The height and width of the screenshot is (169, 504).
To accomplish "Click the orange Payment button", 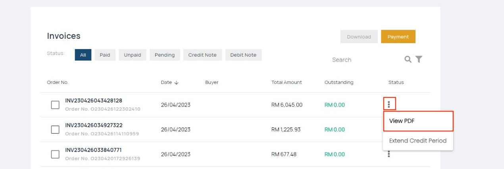I will pos(398,37).
